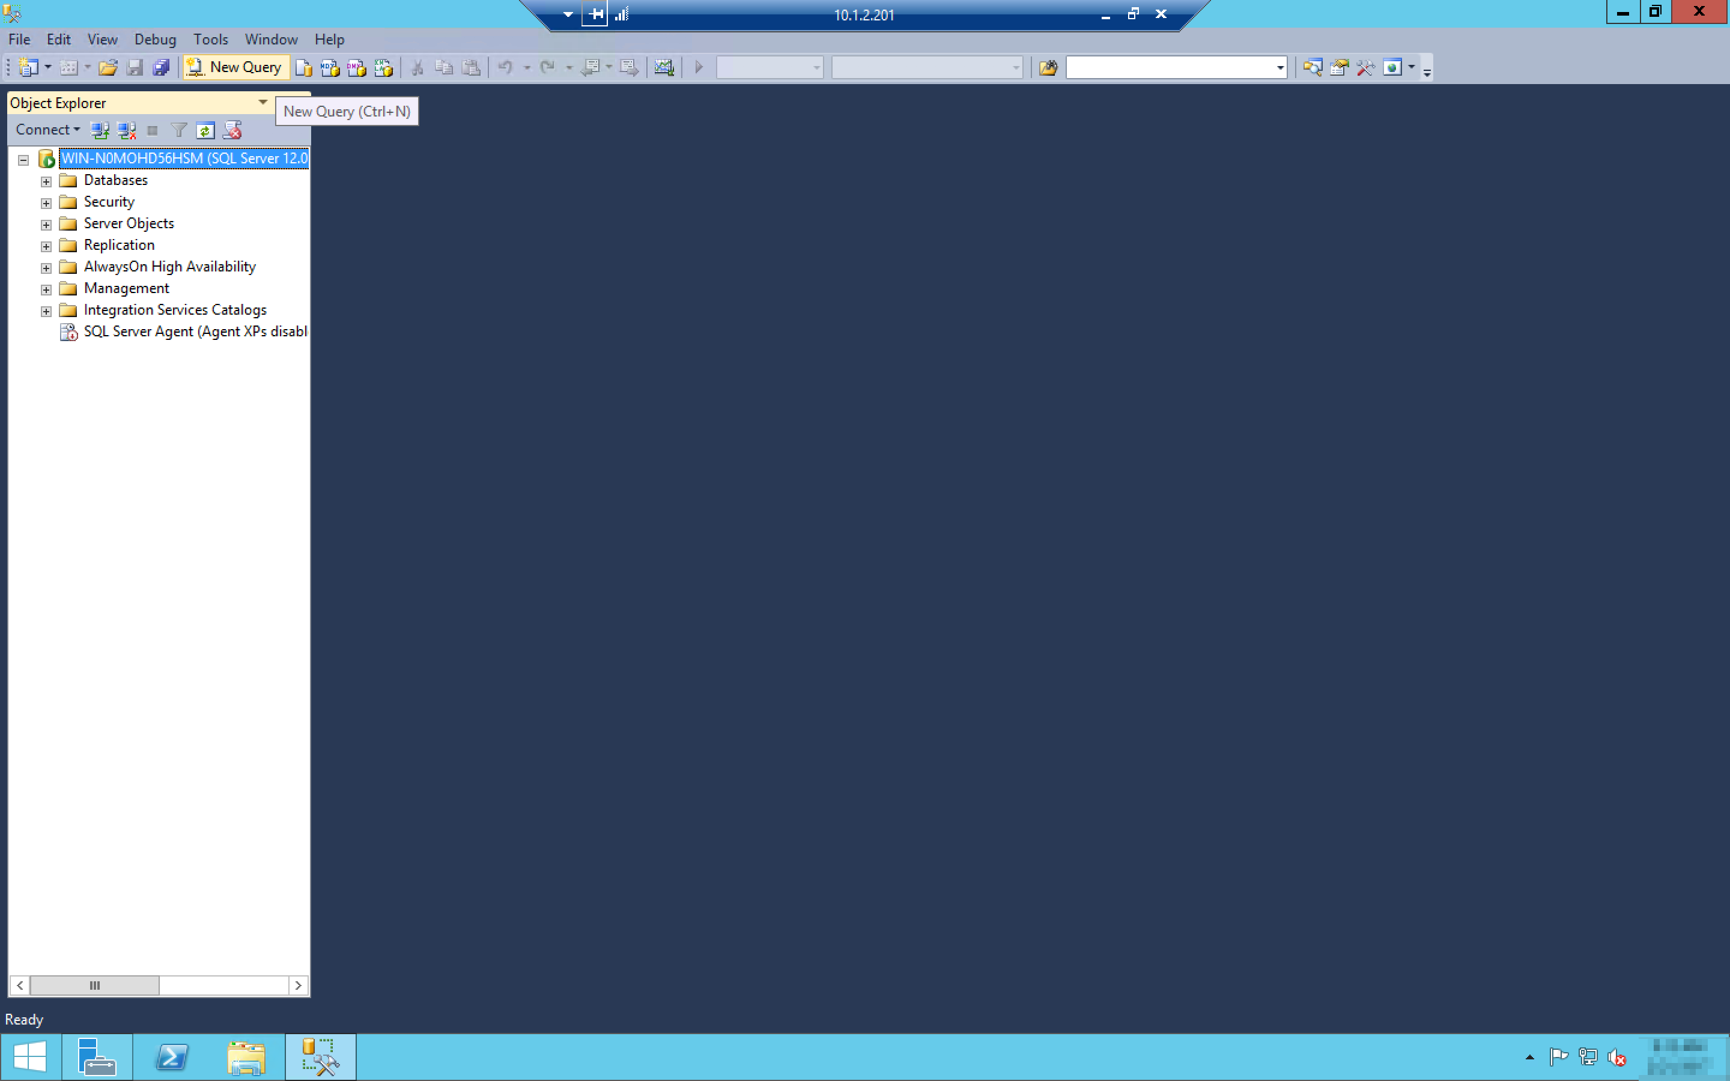
Task: Click the Refresh icon in Object Explorer
Action: 205,130
